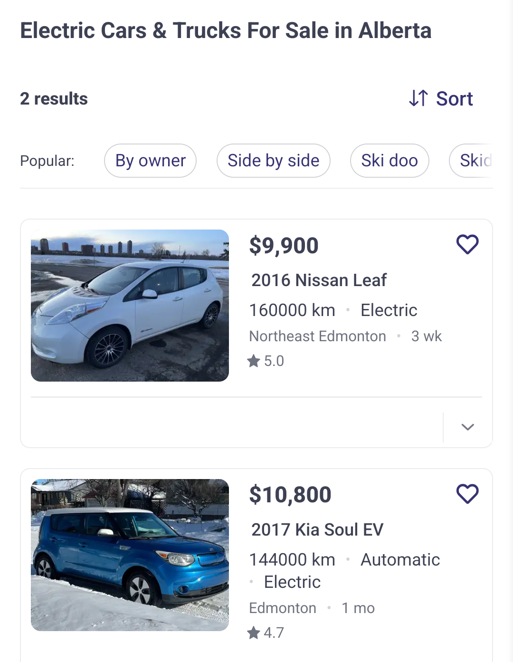Open the '2017 Kia Soul EV' title link
513x662 pixels.
[317, 529]
